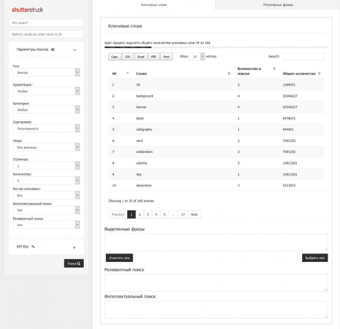
Task: Select the word '3d' in table
Action: click(138, 85)
